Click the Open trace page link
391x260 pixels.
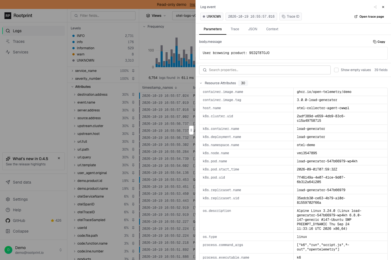coord(369,17)
